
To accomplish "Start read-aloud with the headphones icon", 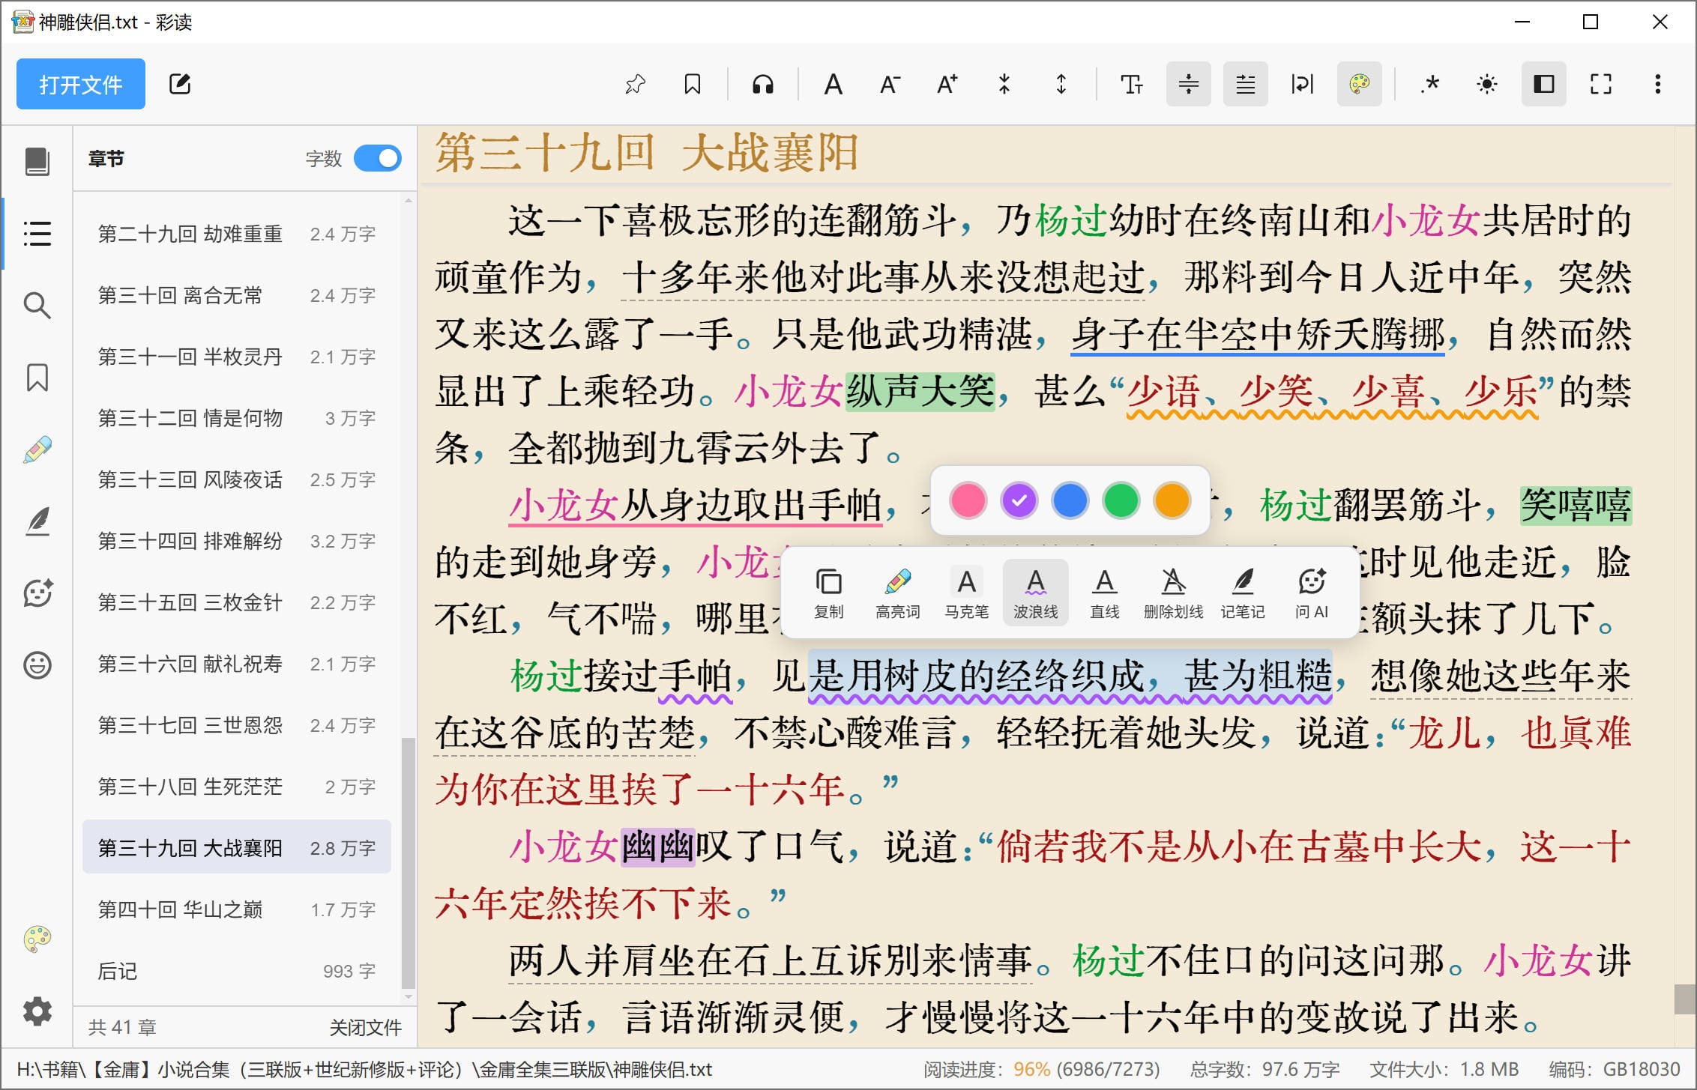I will pos(763,84).
